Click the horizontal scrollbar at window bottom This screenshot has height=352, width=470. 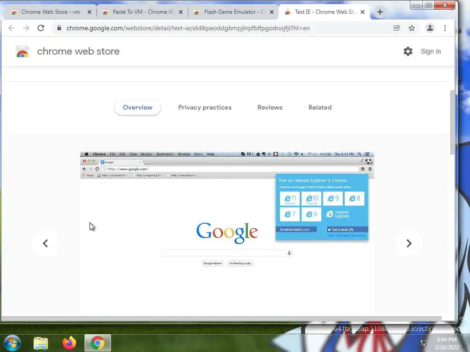point(222,319)
